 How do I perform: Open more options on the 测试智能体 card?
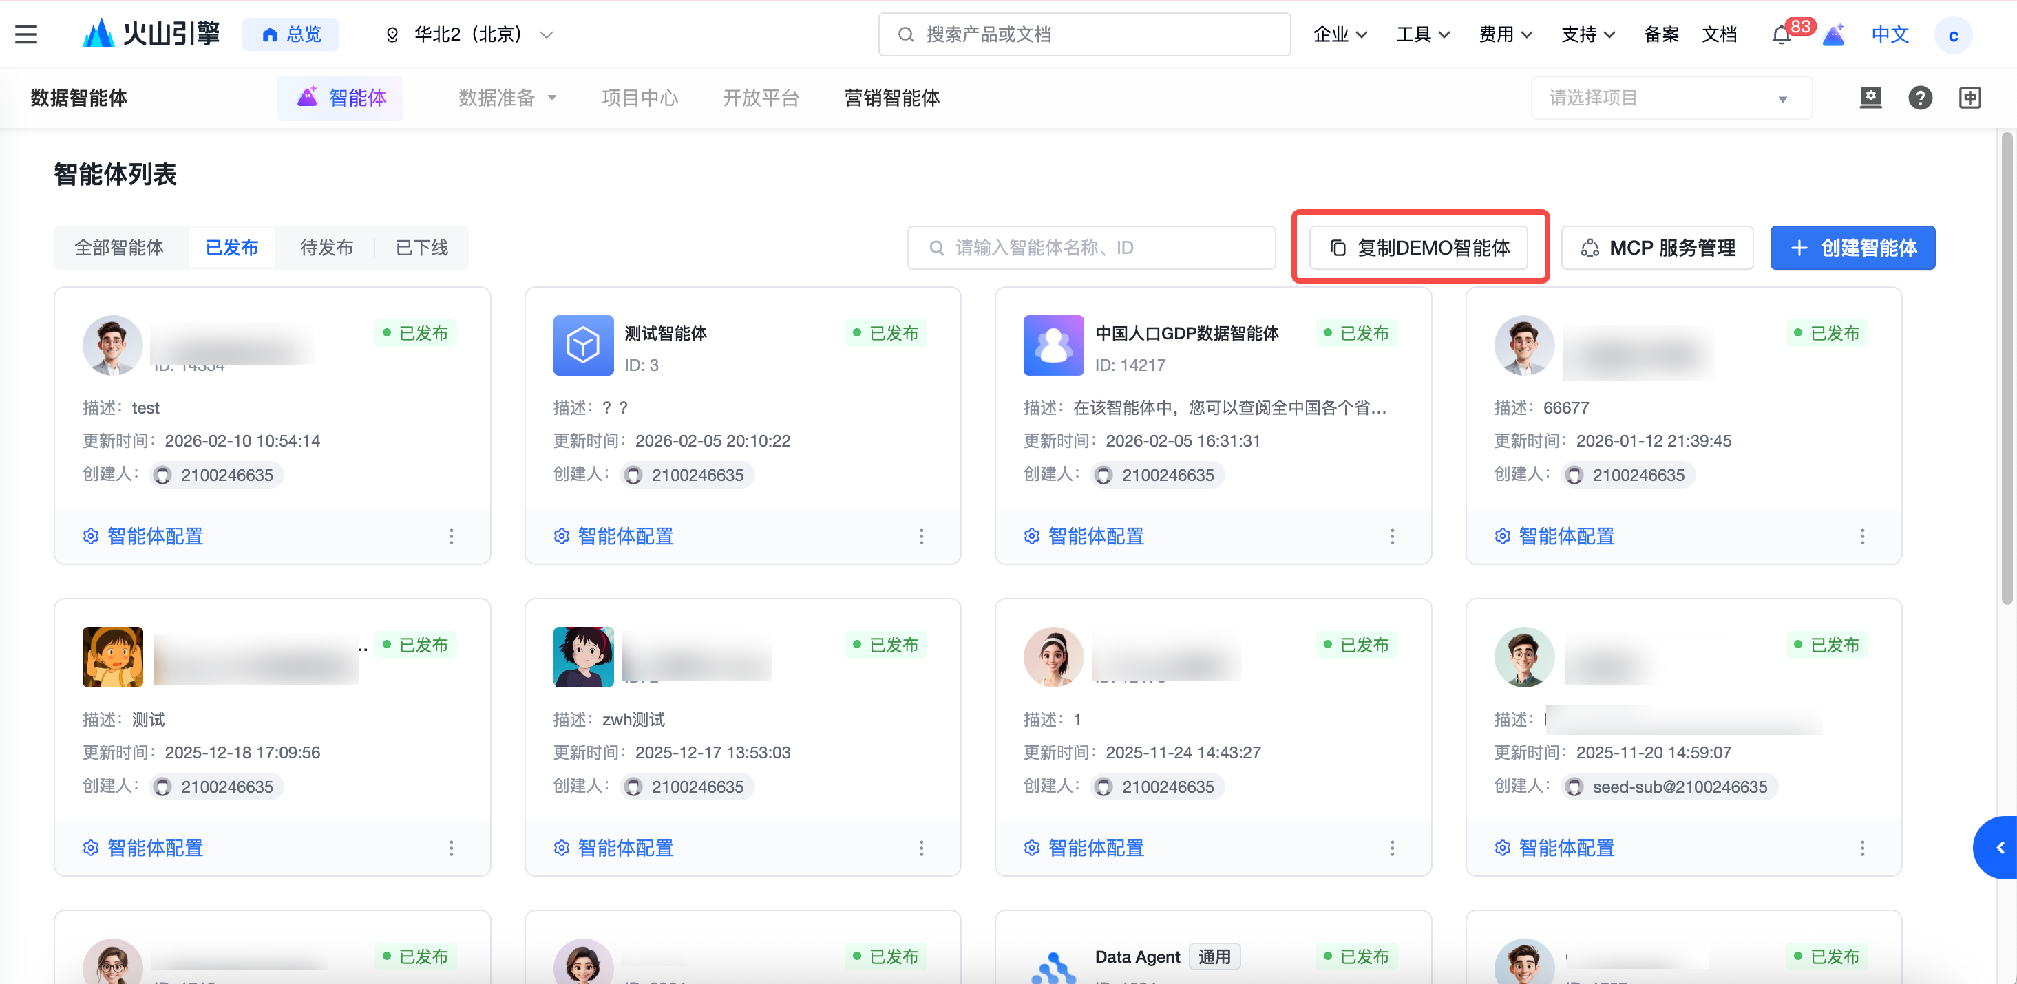921,536
